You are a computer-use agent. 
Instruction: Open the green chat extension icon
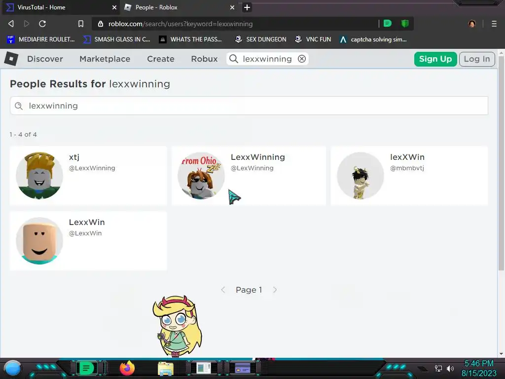[388, 23]
